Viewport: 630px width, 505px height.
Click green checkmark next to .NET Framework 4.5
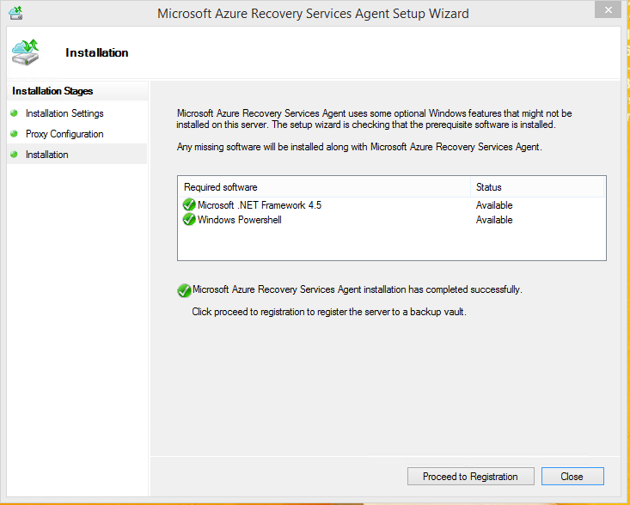coord(189,205)
